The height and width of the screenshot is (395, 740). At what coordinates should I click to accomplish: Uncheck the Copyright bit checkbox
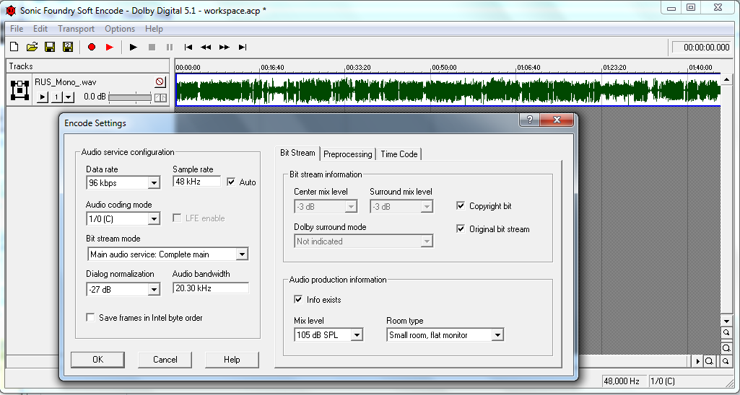[461, 206]
